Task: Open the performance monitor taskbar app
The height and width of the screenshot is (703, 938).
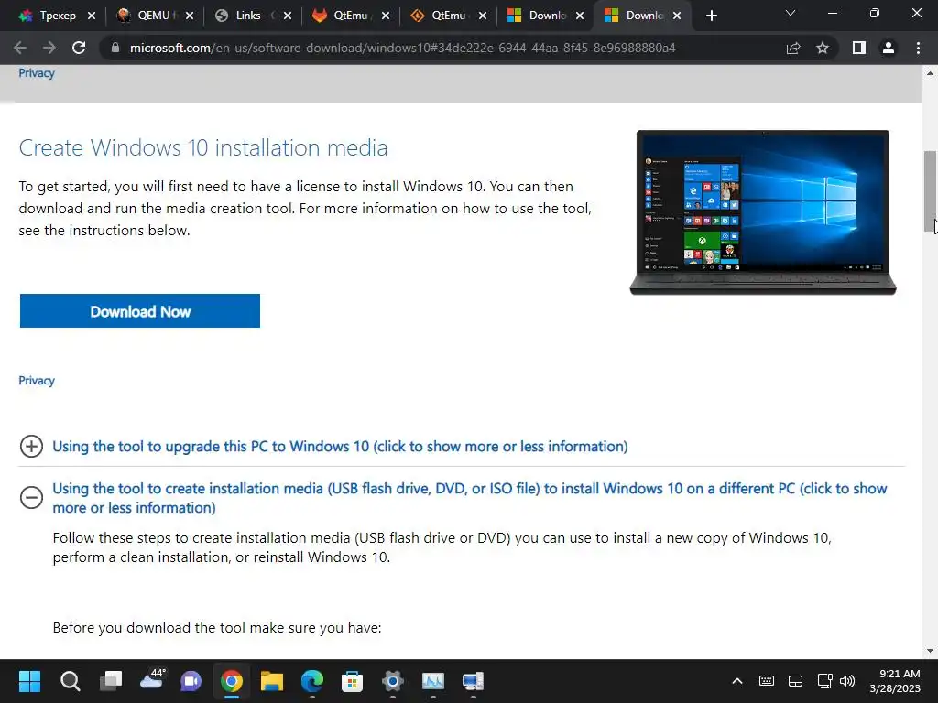Action: [x=433, y=681]
